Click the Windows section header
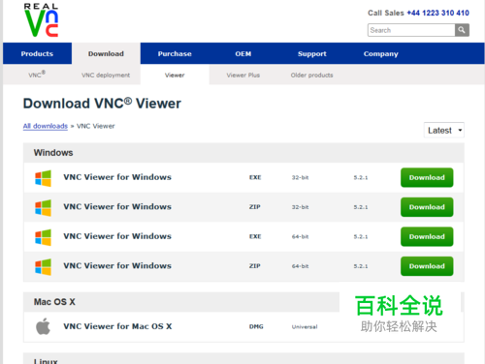 coord(243,153)
